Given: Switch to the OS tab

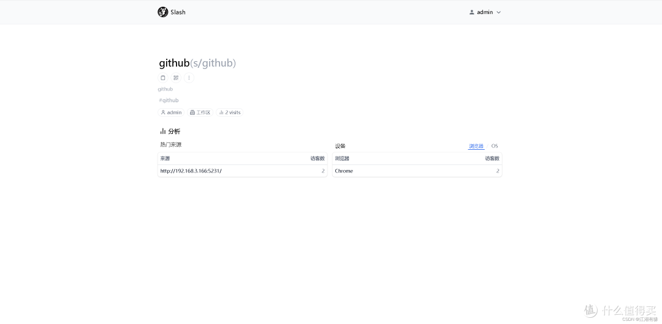Looking at the screenshot, I should [495, 146].
